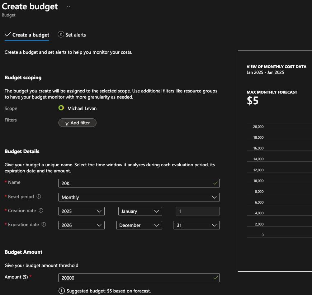Switch to the Create a budget tab
Viewport: 312px width, 295px height.
(x=27, y=35)
